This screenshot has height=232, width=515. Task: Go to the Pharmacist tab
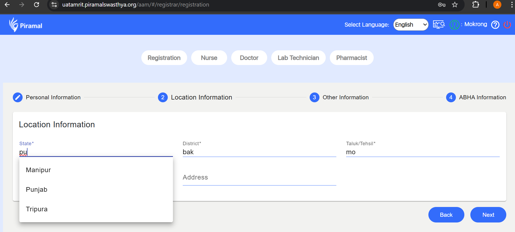tap(351, 58)
